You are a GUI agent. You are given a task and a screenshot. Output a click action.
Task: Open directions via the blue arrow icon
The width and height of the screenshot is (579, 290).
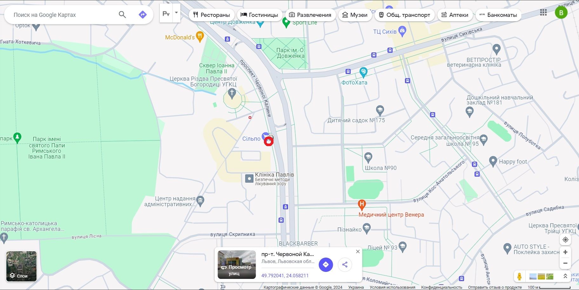pyautogui.click(x=143, y=15)
